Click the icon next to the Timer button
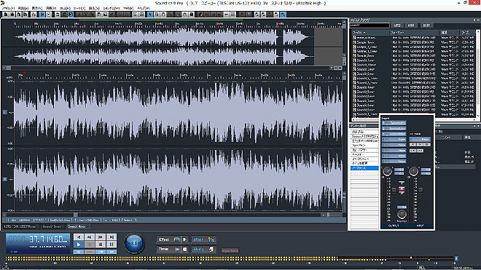The width and height of the screenshot is (481, 270). coord(184,249)
